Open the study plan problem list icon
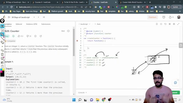 coord(9,17)
